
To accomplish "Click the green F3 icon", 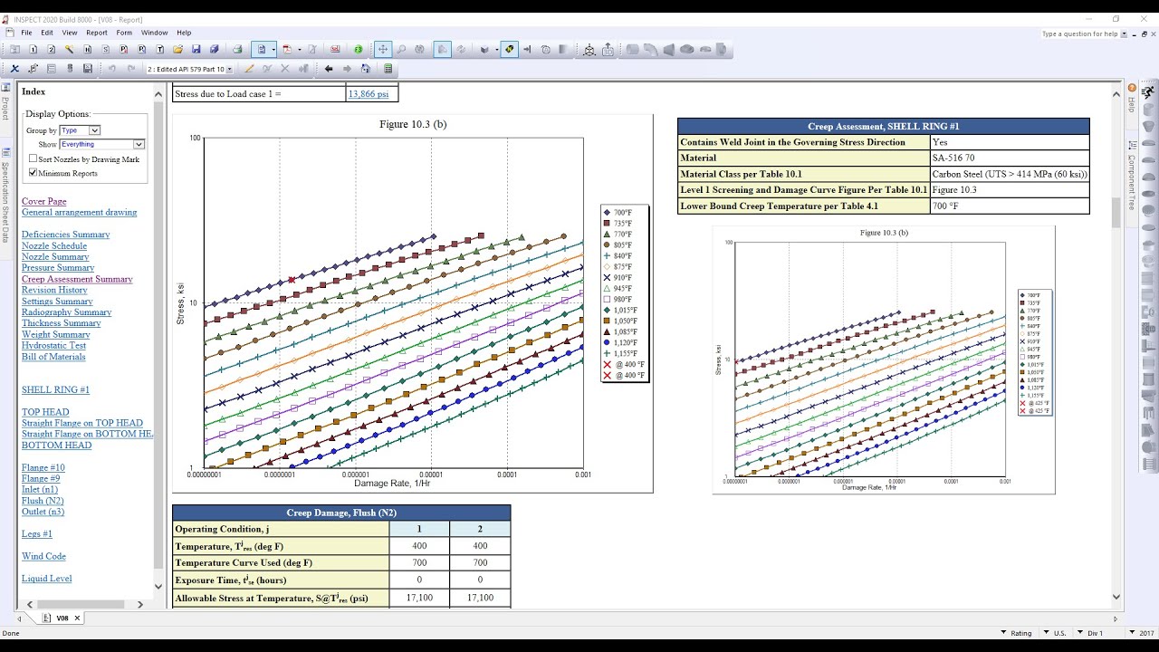I will [359, 49].
